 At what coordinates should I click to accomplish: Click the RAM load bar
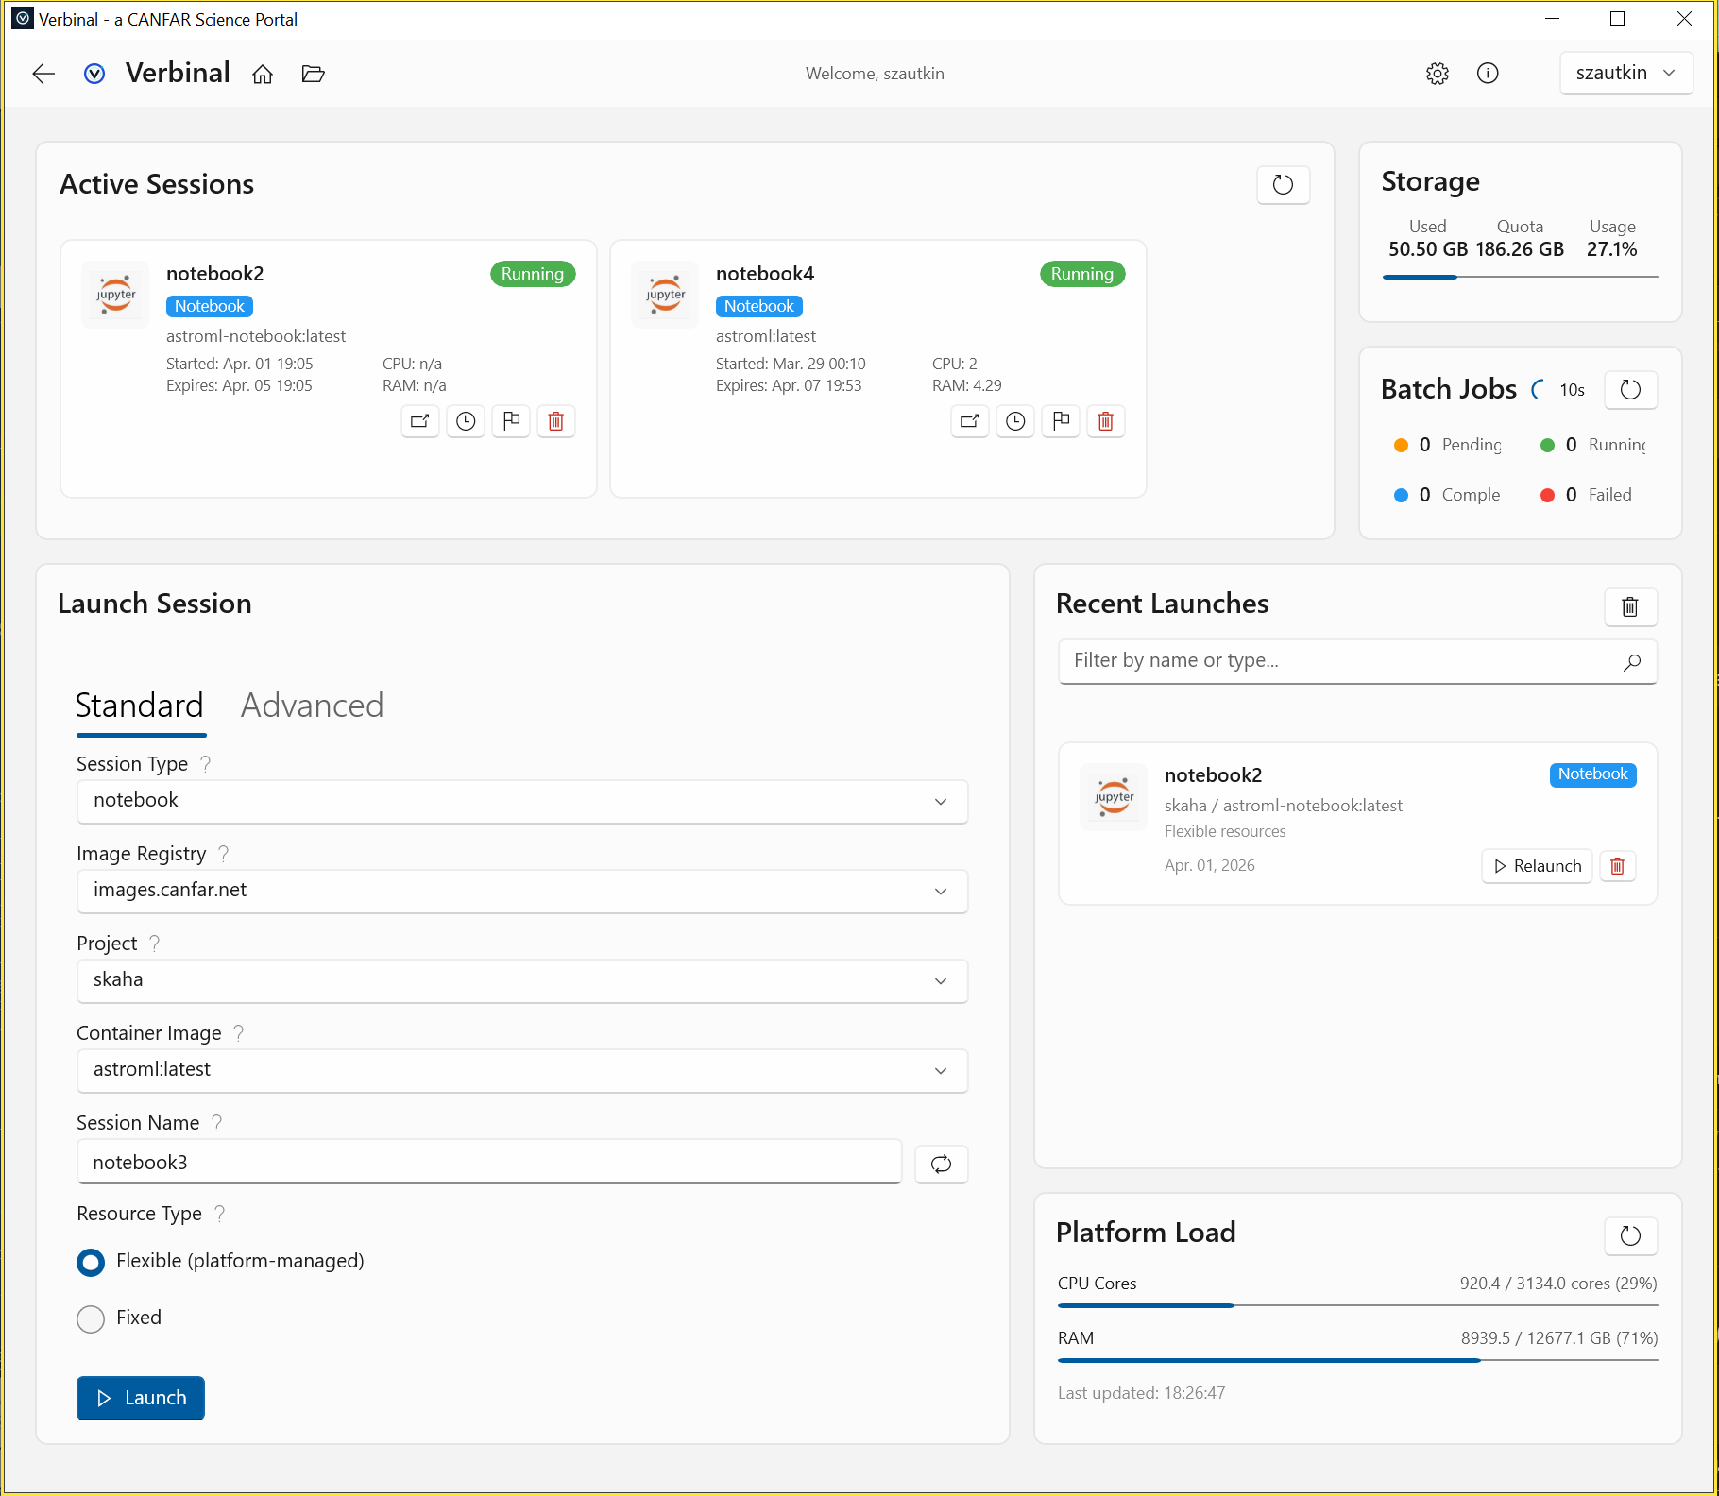(x=1358, y=1360)
